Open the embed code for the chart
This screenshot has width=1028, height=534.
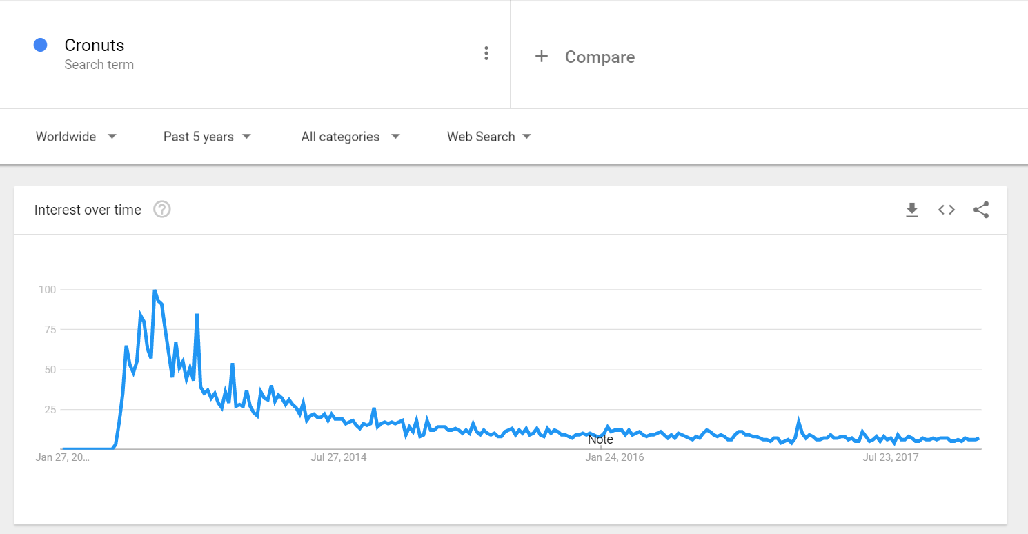pos(947,210)
